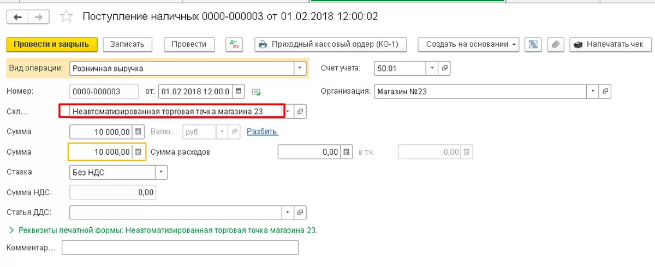Click the Сумма расходов field 0,00

pos(309,152)
